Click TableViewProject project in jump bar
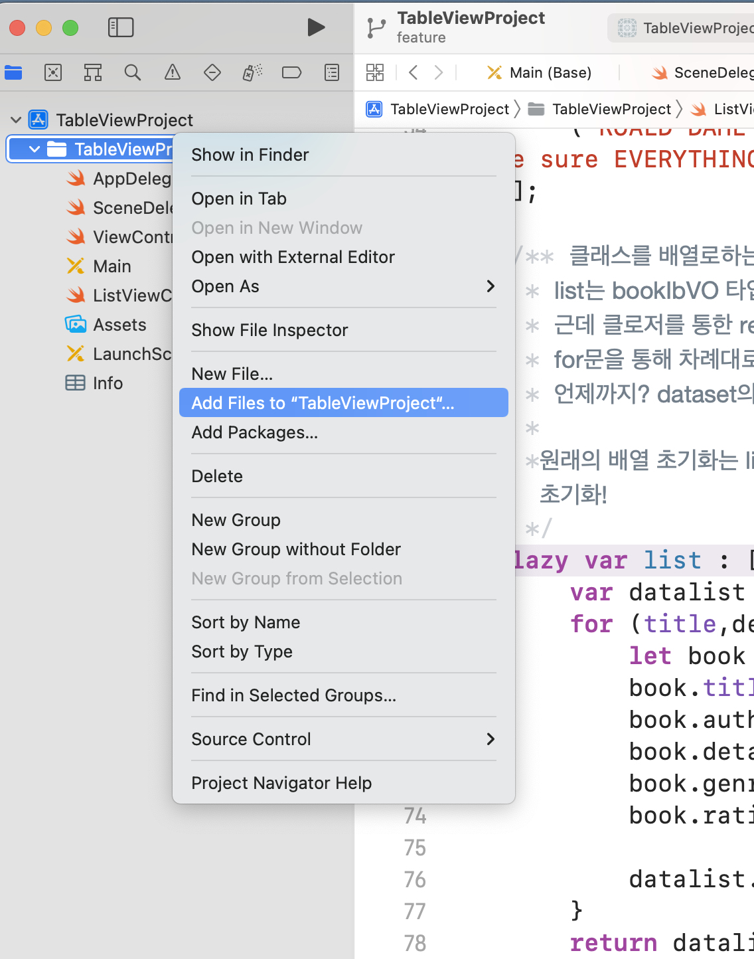The width and height of the screenshot is (754, 959). tap(438, 109)
